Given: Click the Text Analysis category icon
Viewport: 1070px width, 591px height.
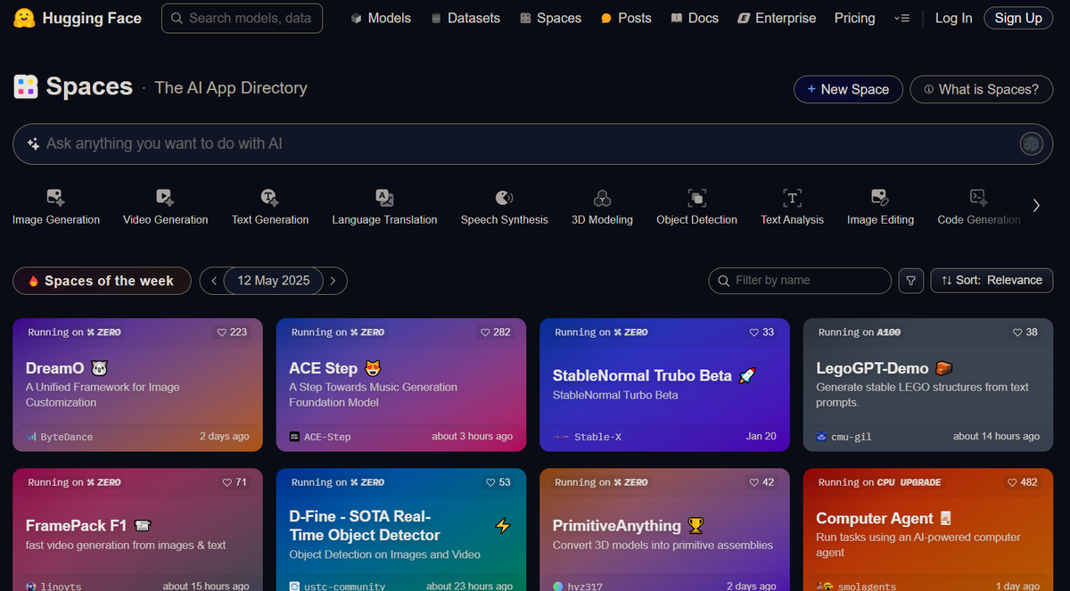Looking at the screenshot, I should pos(792,197).
